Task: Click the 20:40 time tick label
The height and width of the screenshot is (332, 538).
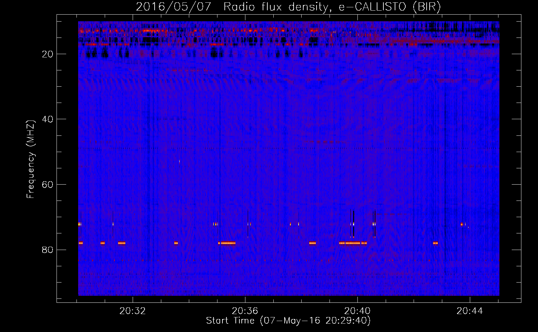Action: [x=357, y=311]
